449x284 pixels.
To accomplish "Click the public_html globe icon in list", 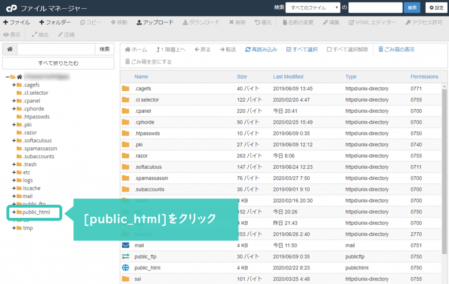I will [x=125, y=268].
